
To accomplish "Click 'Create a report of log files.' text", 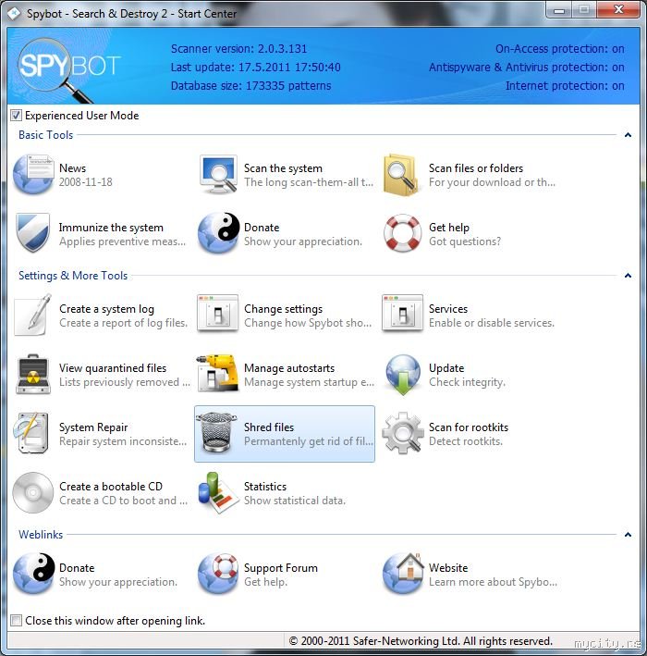I will click(x=123, y=323).
